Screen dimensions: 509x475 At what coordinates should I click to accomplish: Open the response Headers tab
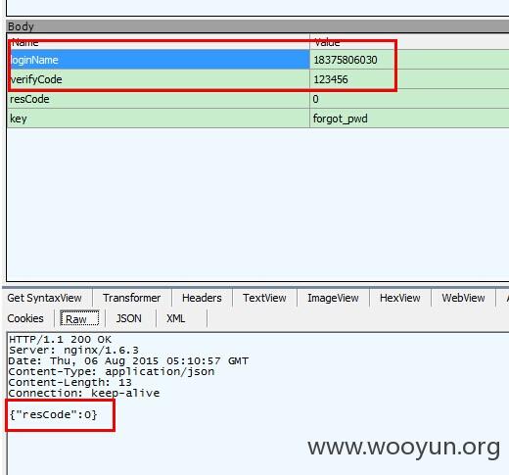coord(202,298)
